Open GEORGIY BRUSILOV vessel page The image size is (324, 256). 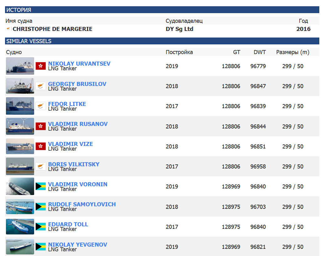pos(77,84)
